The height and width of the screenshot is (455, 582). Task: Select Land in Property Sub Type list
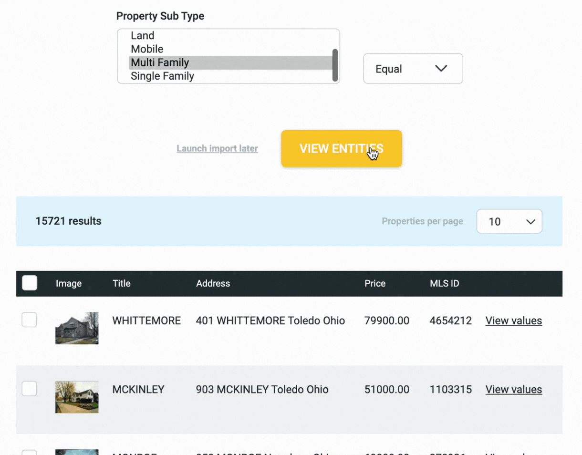(143, 36)
